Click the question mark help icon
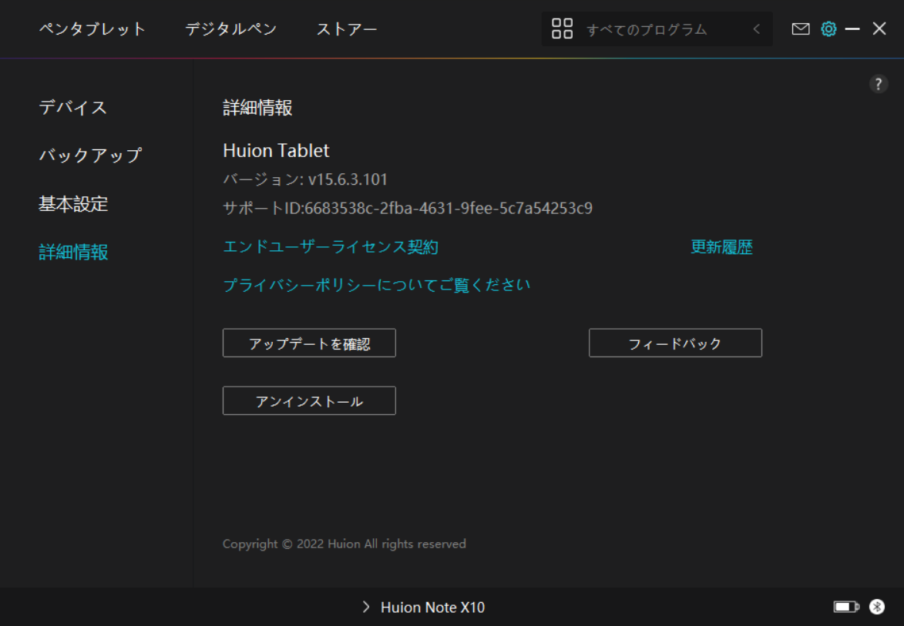The image size is (904, 626). tap(879, 85)
